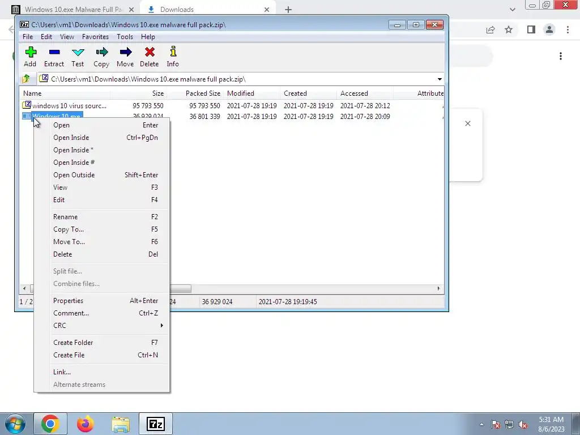Click the Copy toolbar icon
580x435 pixels.
(101, 57)
